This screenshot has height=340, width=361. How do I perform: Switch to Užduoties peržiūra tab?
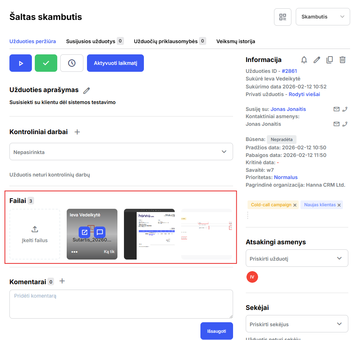(x=33, y=41)
